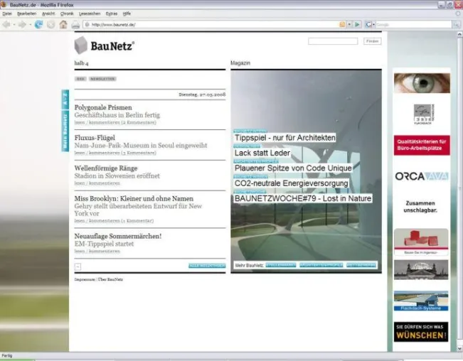Open the Wellenförmige Ränge article
The width and height of the screenshot is (463, 361).
pyautogui.click(x=106, y=168)
